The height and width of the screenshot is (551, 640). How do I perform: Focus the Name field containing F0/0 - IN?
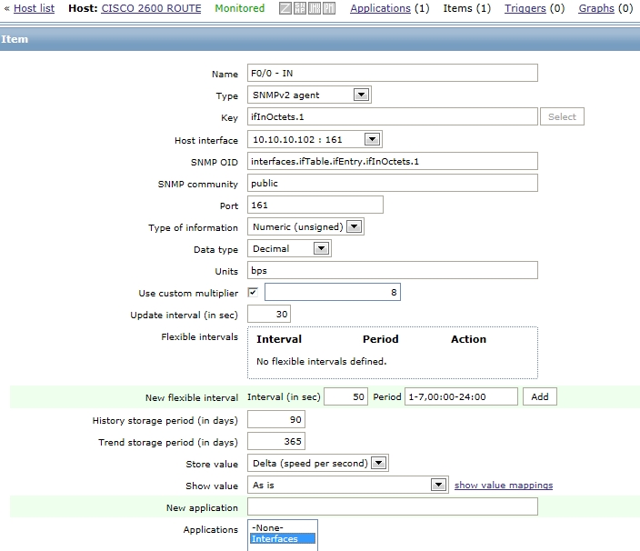click(x=392, y=73)
